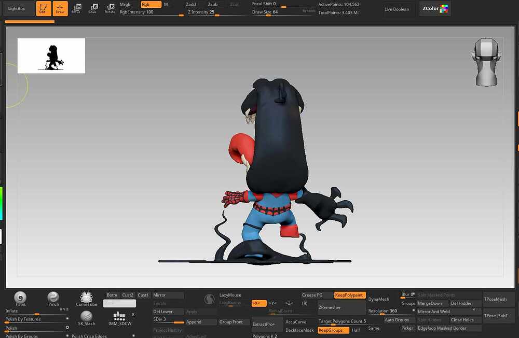Click the Crease PG button
Viewport: 519px width, 338px height.
(x=317, y=295)
